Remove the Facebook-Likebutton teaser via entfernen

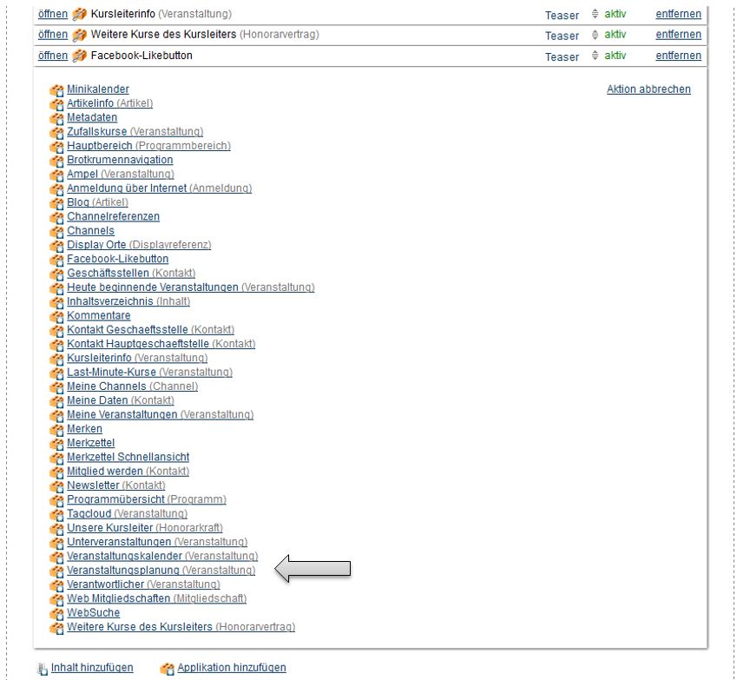[x=678, y=56]
